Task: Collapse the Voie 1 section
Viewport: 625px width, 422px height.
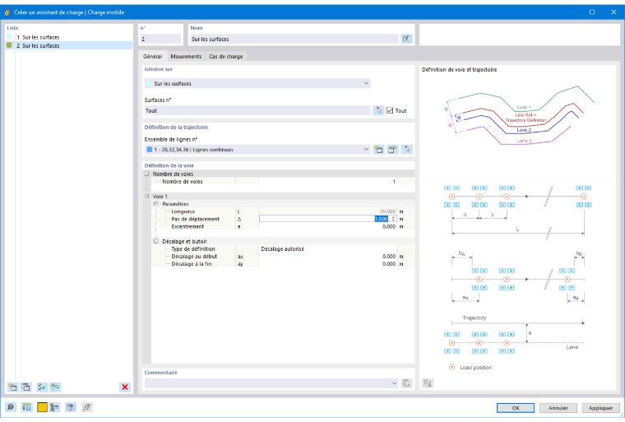Action: 146,197
